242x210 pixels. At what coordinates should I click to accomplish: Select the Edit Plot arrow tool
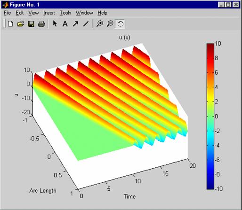point(55,24)
